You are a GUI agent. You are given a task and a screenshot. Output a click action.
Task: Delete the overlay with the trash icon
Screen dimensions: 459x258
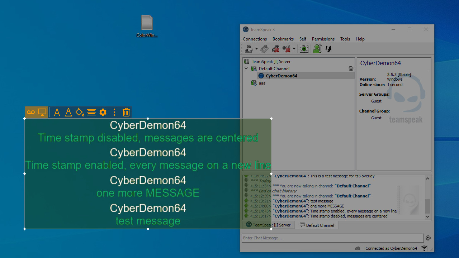(x=126, y=112)
